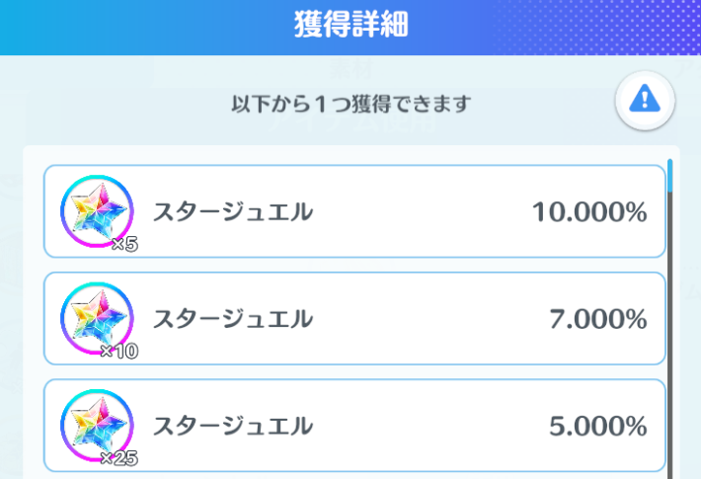Click the blue scrollbar thumb at top
Image resolution: width=701 pixels, height=479 pixels.
click(670, 174)
